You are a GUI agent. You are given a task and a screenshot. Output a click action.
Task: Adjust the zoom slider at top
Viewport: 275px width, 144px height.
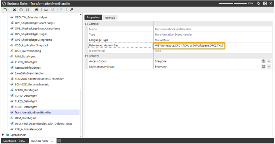click(233, 3)
